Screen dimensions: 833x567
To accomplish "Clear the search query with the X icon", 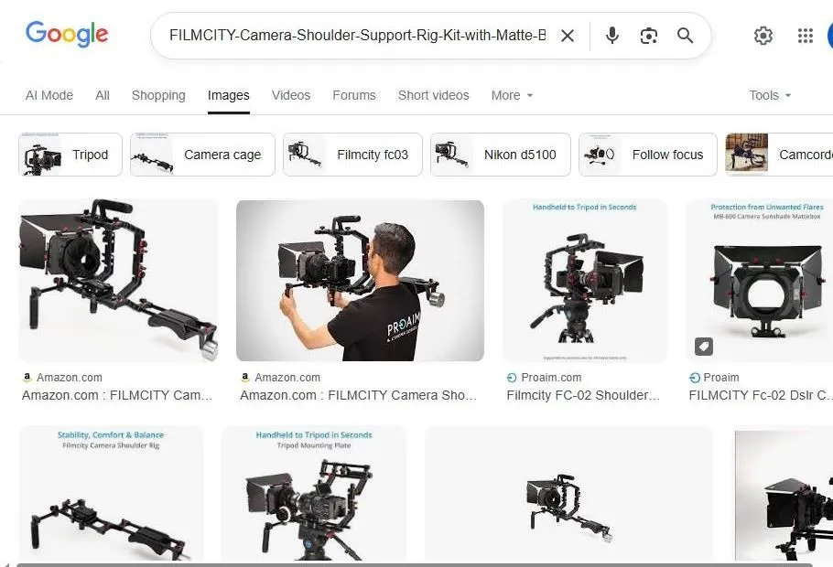I will (x=568, y=36).
